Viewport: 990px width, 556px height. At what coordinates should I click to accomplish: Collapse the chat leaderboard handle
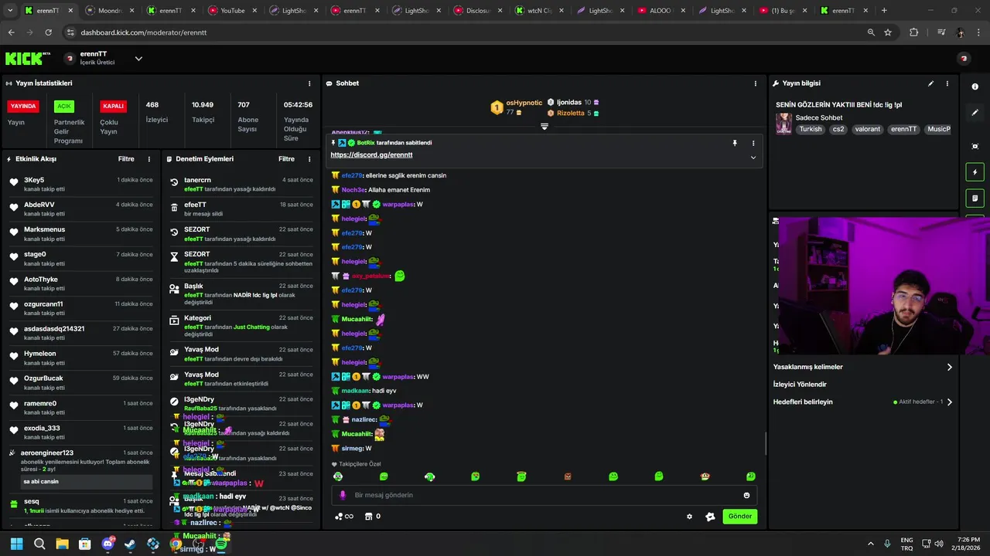pyautogui.click(x=544, y=127)
